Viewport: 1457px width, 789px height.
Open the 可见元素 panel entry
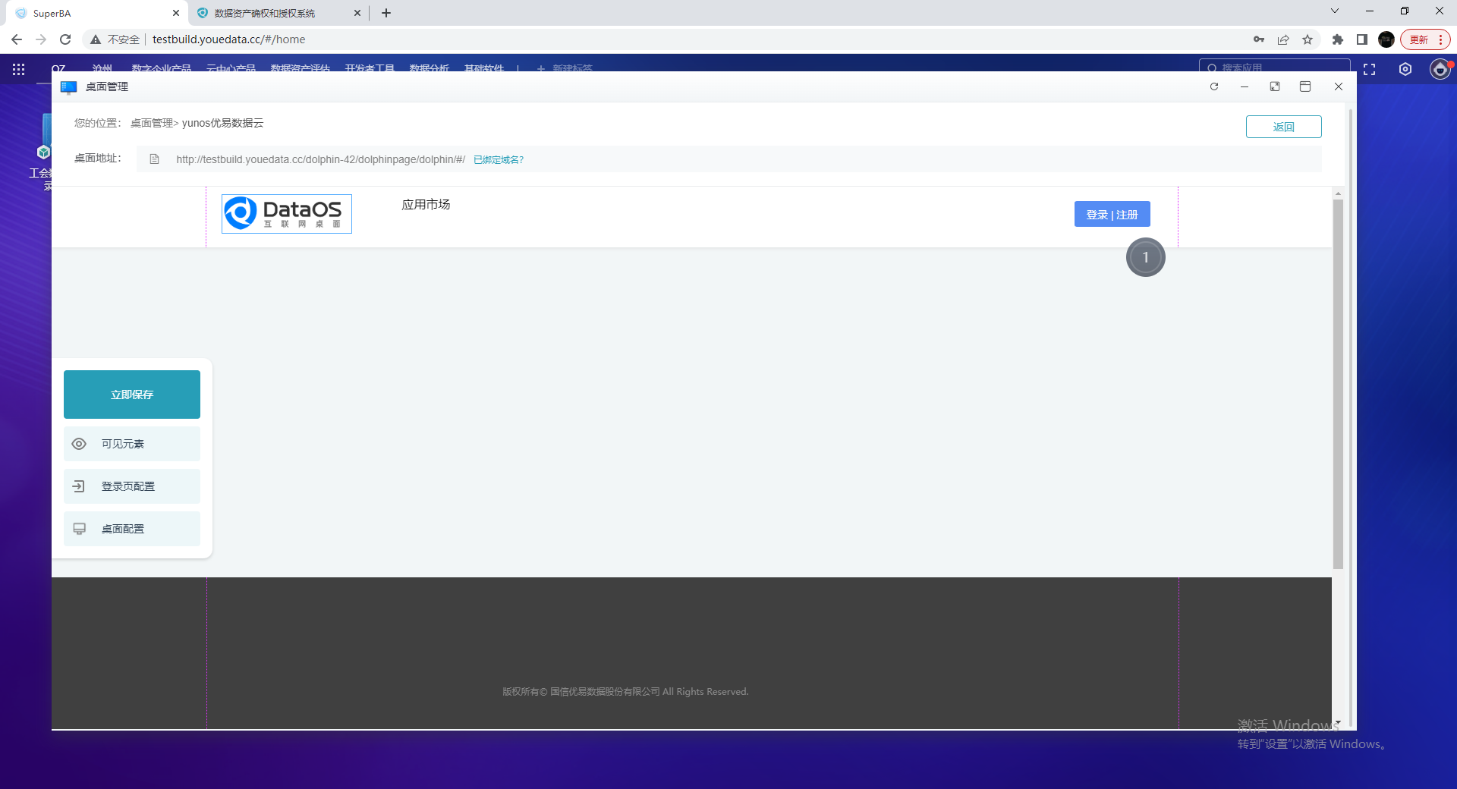click(x=132, y=444)
